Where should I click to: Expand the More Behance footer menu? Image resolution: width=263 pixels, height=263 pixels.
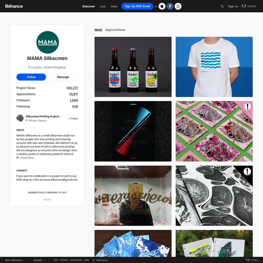pyautogui.click(x=14, y=260)
